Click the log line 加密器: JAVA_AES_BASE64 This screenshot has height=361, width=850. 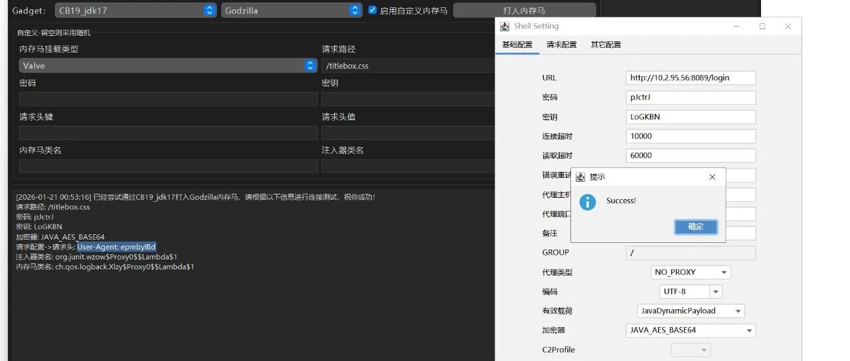point(60,237)
